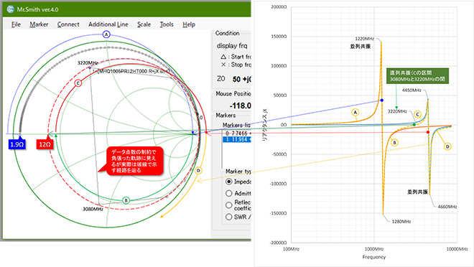
Task: Select the Reflection coefficient radio button
Action: click(x=229, y=205)
